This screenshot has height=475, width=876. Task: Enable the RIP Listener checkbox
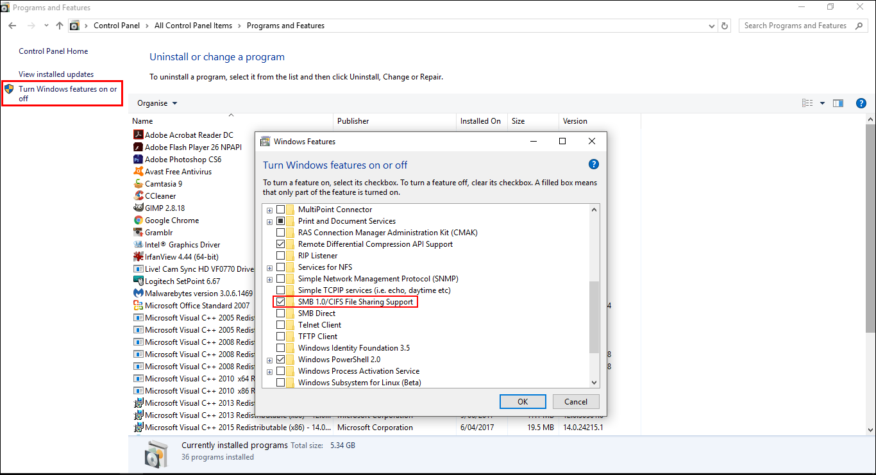(280, 256)
